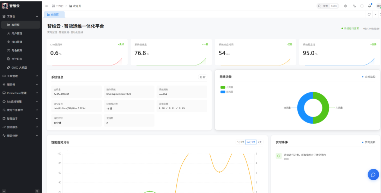Click the 根因分析 pulse icon

(x=4, y=136)
